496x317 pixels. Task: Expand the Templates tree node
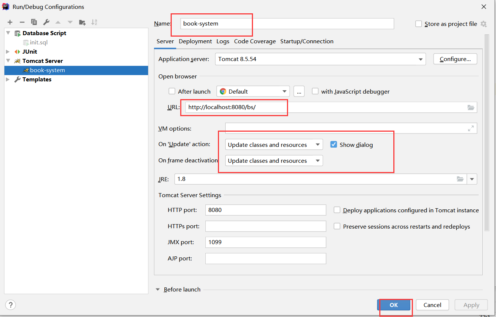pyautogui.click(x=8, y=79)
